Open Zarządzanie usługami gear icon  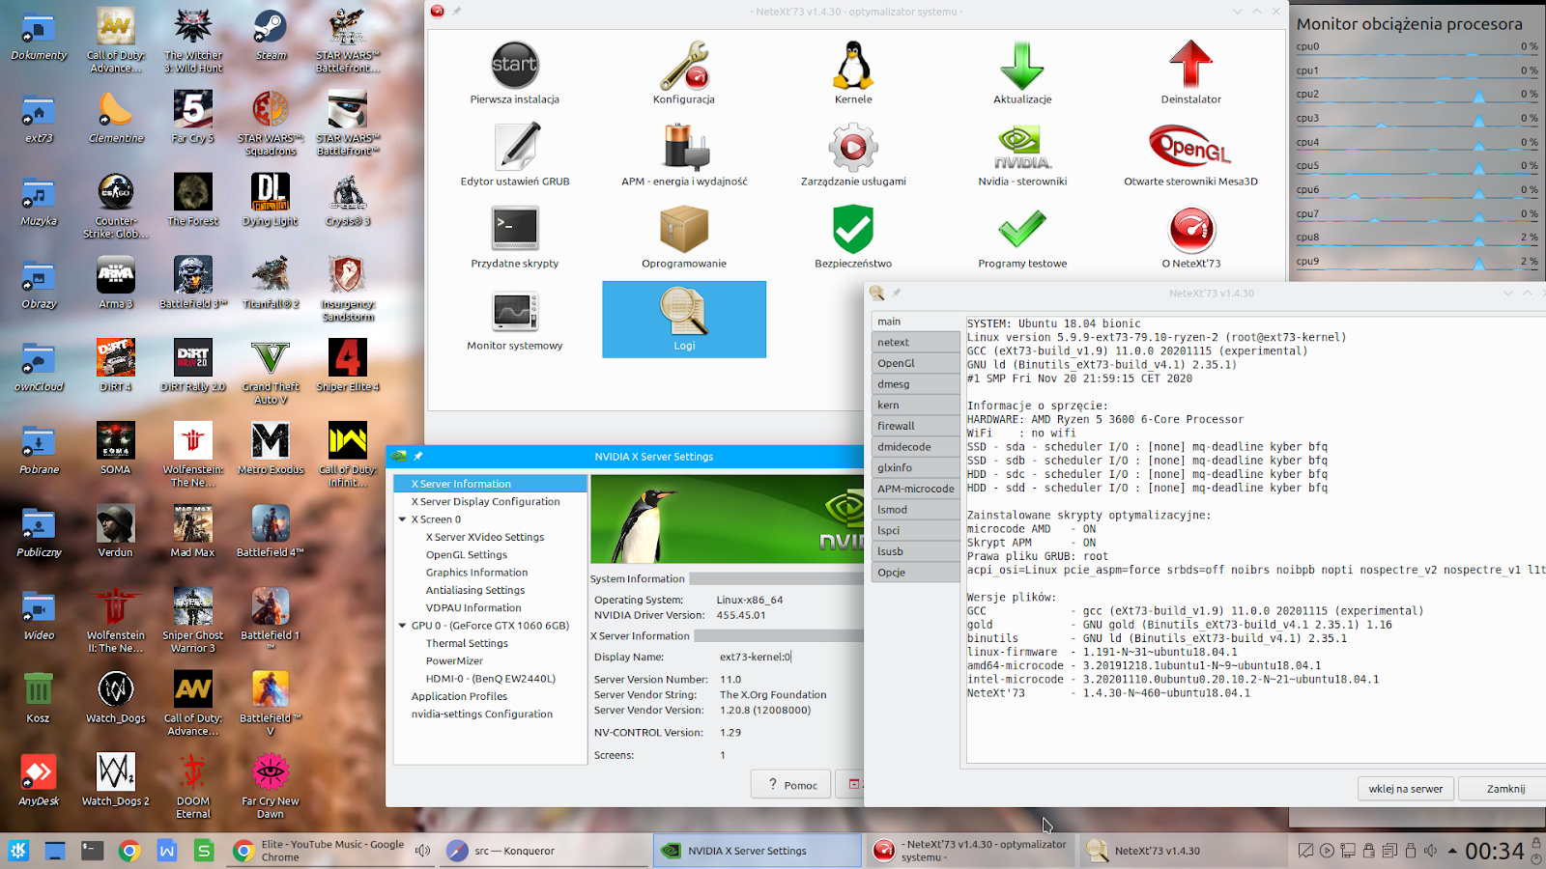[853, 148]
